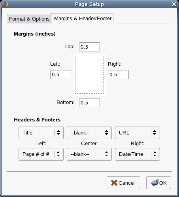Click the dashed page margin preview
The height and width of the screenshot is (197, 179).
[90, 75]
